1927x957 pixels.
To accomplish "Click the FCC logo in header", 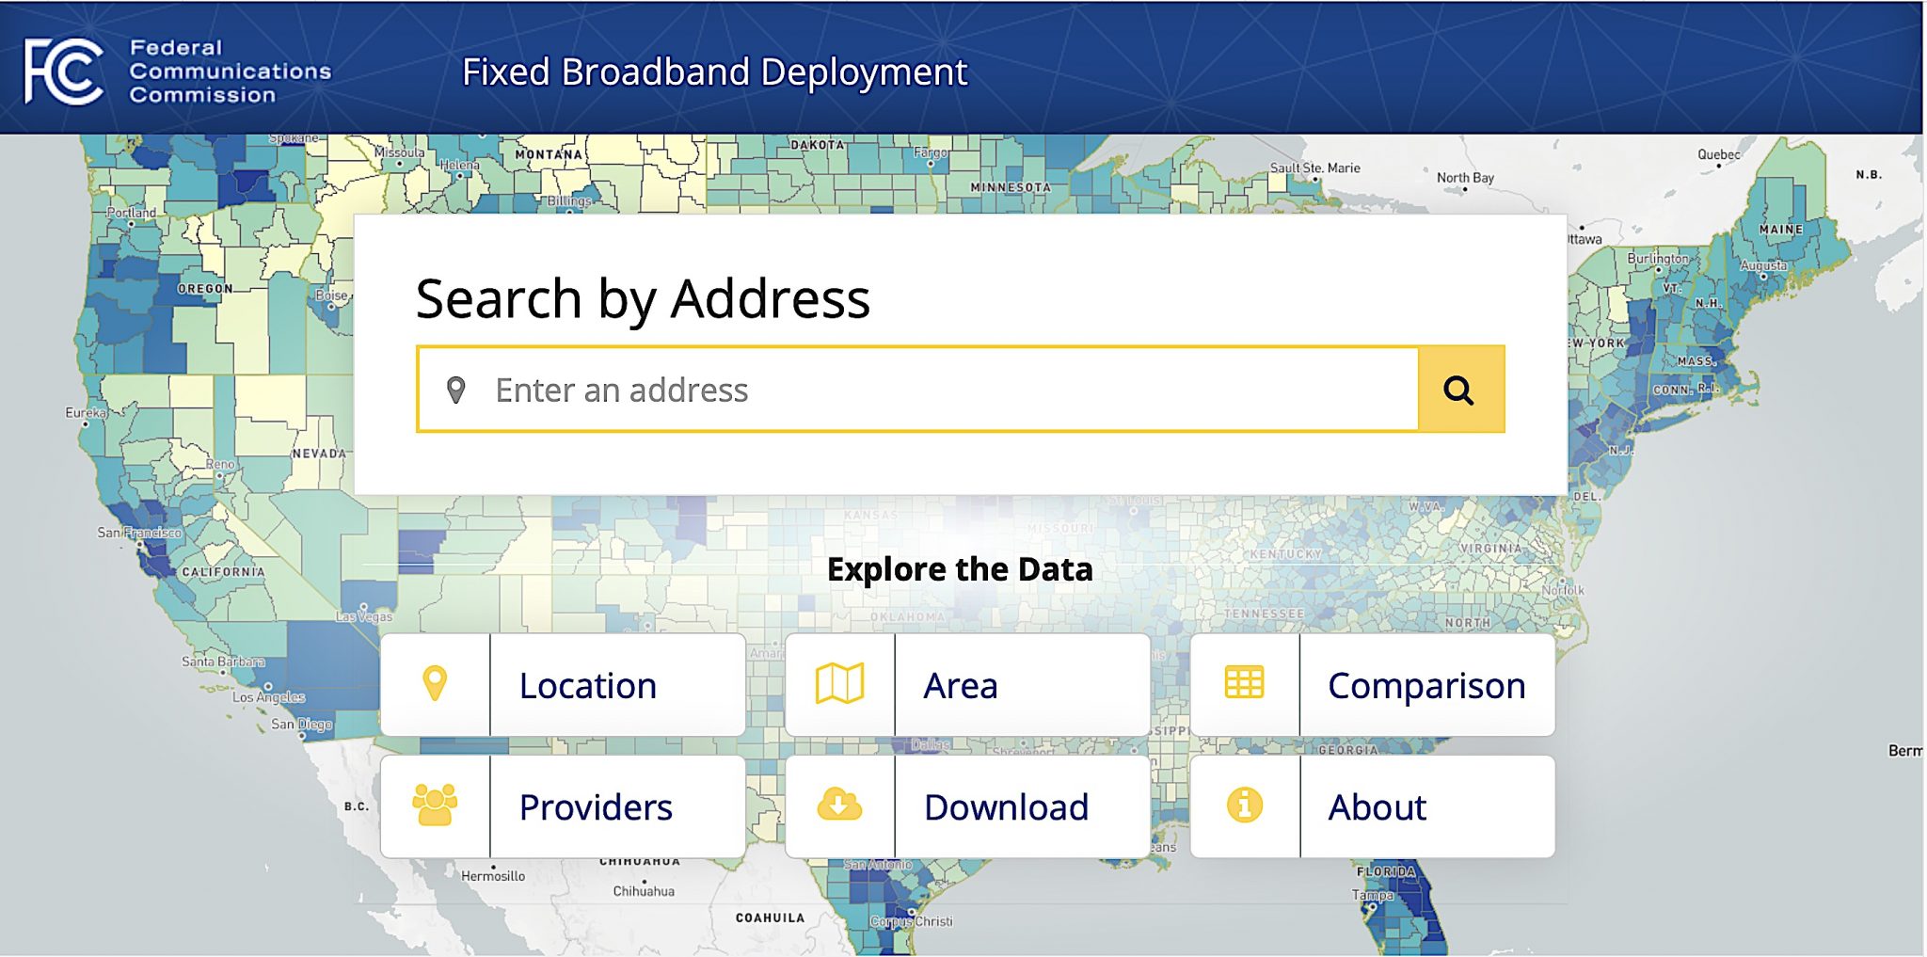I will (x=64, y=72).
